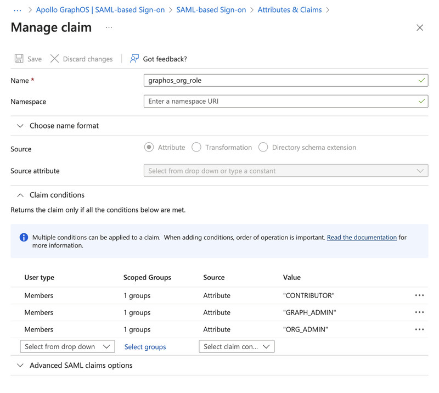Click the Scoped Groups column header
This screenshot has width=439, height=393.
coord(147,277)
